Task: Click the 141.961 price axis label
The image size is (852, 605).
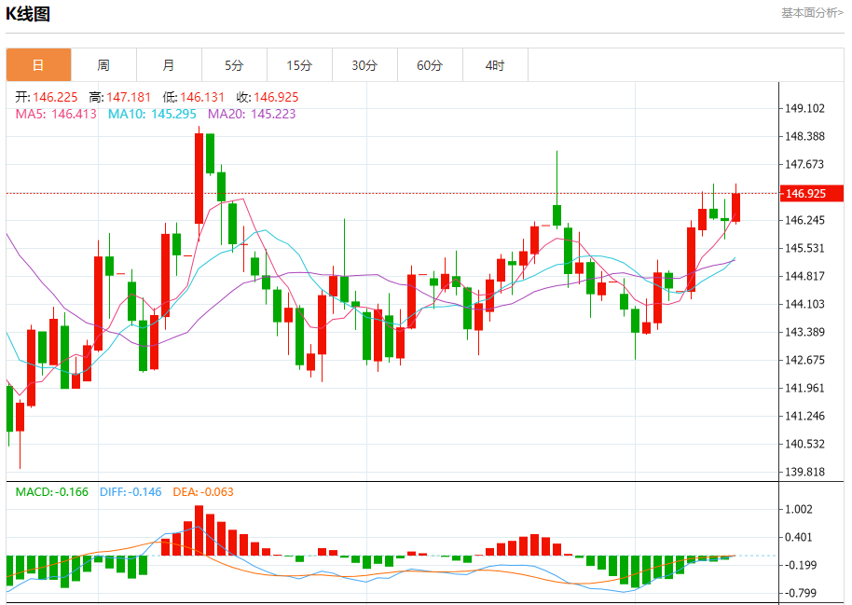Action: [804, 388]
